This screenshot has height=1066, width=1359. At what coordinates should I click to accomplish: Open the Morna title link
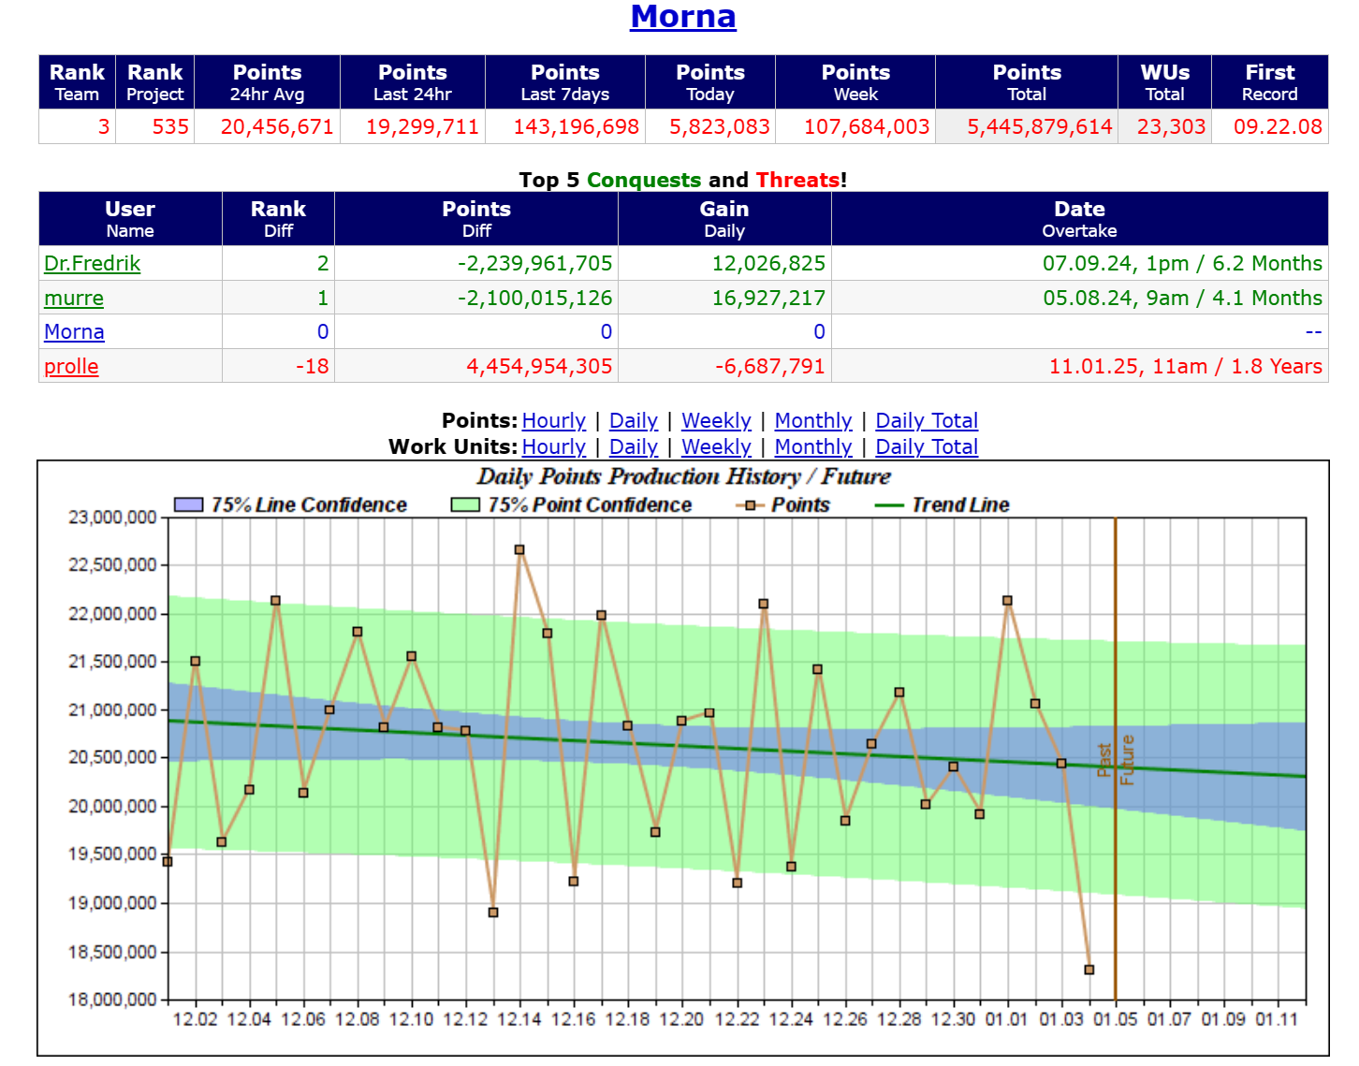pos(682,17)
